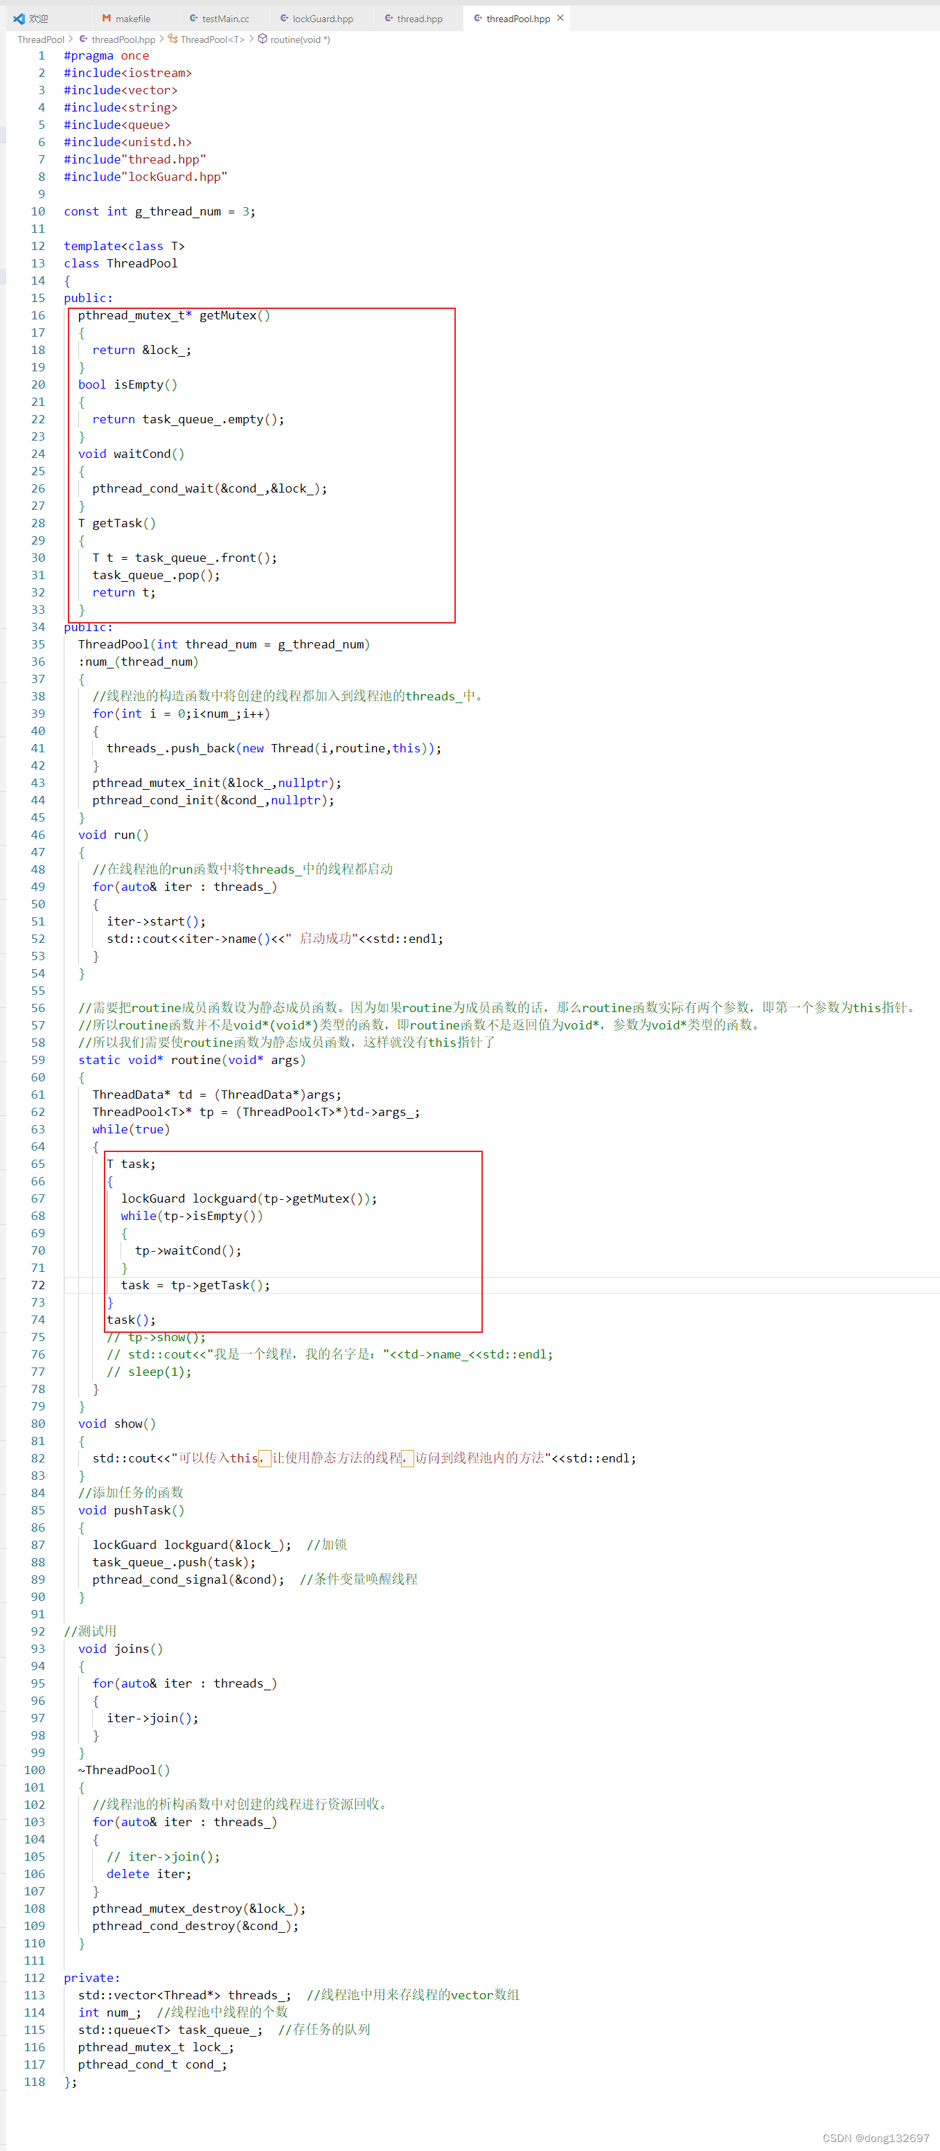Click 'ThreadData* td = (ThreadData*)args;' line
Screen dimensions: 940x2151
click(x=217, y=1095)
